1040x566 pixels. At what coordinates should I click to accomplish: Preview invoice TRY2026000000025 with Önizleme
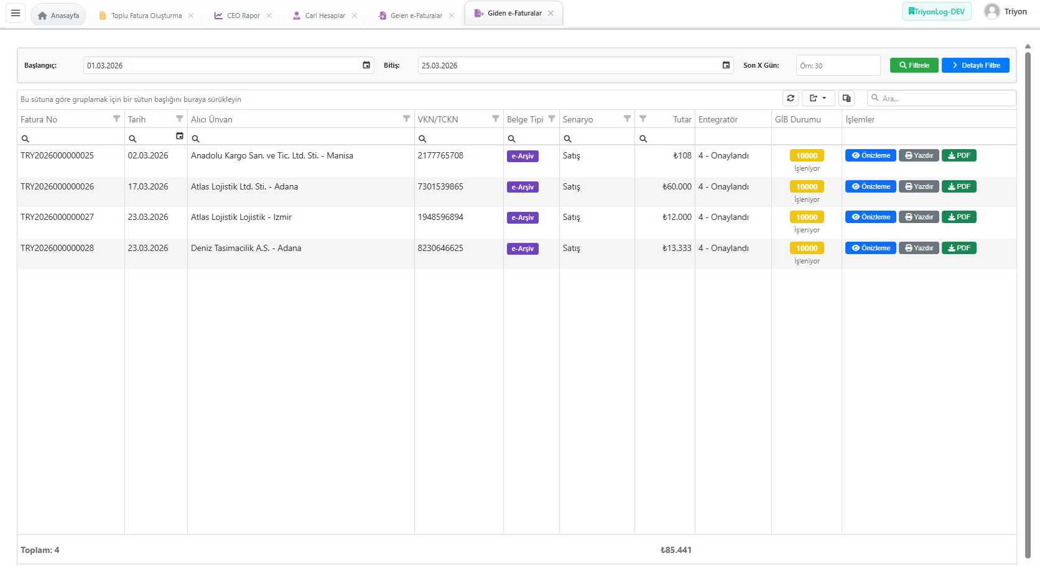870,155
